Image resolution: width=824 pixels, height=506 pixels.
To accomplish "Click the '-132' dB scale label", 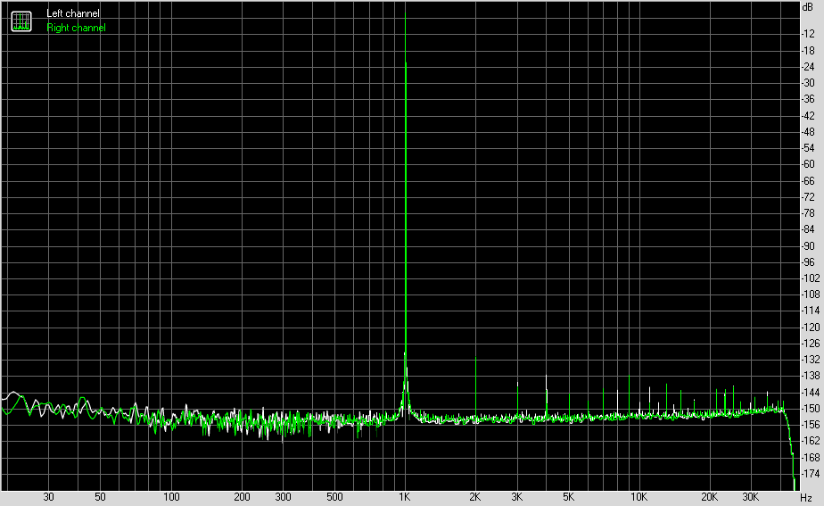I will pyautogui.click(x=810, y=360).
